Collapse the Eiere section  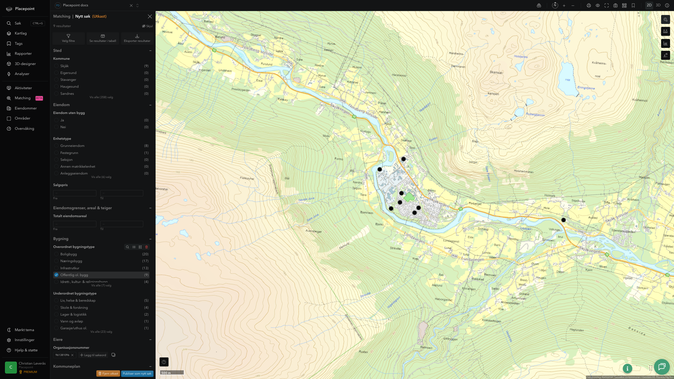coord(150,340)
